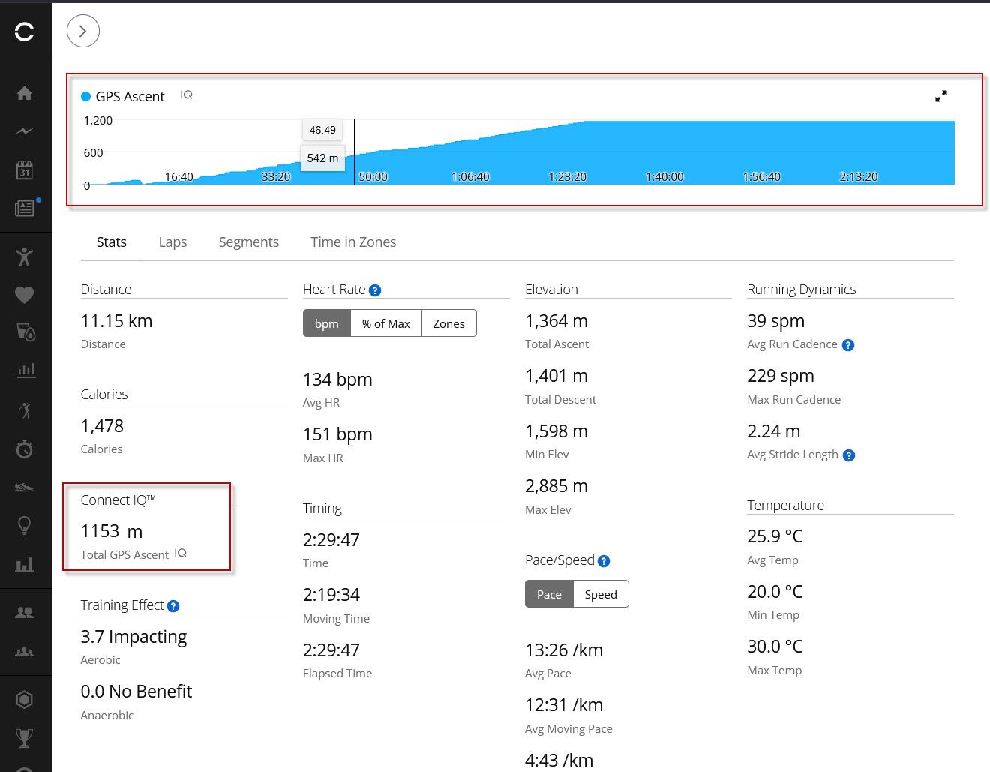Open the hydration cup icon in sidebar
Viewport: 990px width, 772px height.
25,332
